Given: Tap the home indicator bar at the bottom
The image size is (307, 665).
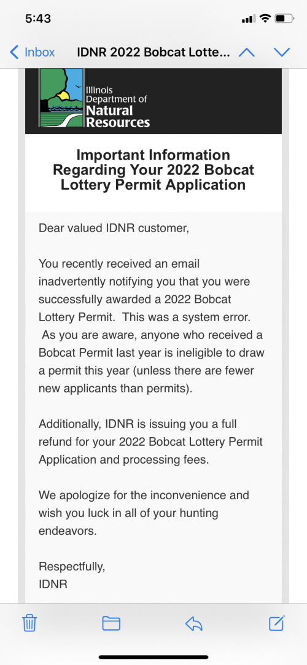Looking at the screenshot, I should click(153, 658).
